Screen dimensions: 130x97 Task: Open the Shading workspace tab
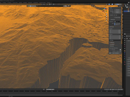tap(20, 3)
